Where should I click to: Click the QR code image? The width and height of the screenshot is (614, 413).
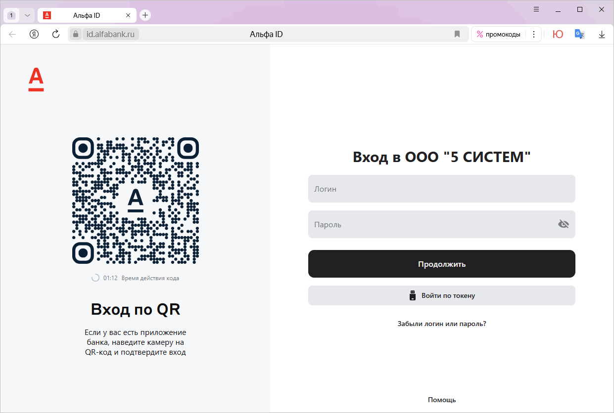point(136,201)
